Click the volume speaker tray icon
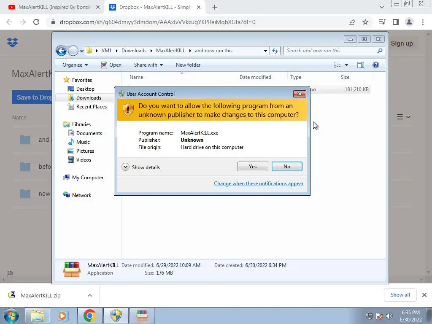Image resolution: width=432 pixels, height=324 pixels. (x=389, y=316)
